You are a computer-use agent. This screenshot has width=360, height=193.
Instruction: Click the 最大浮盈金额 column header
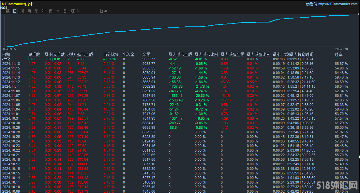tap(232, 54)
